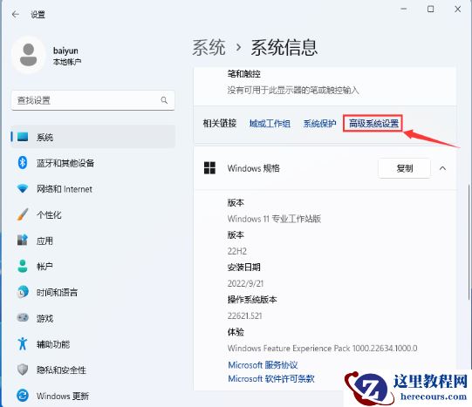This screenshot has height=407, width=472.
Task: Open 系统 in the sidebar
Action: 92,137
